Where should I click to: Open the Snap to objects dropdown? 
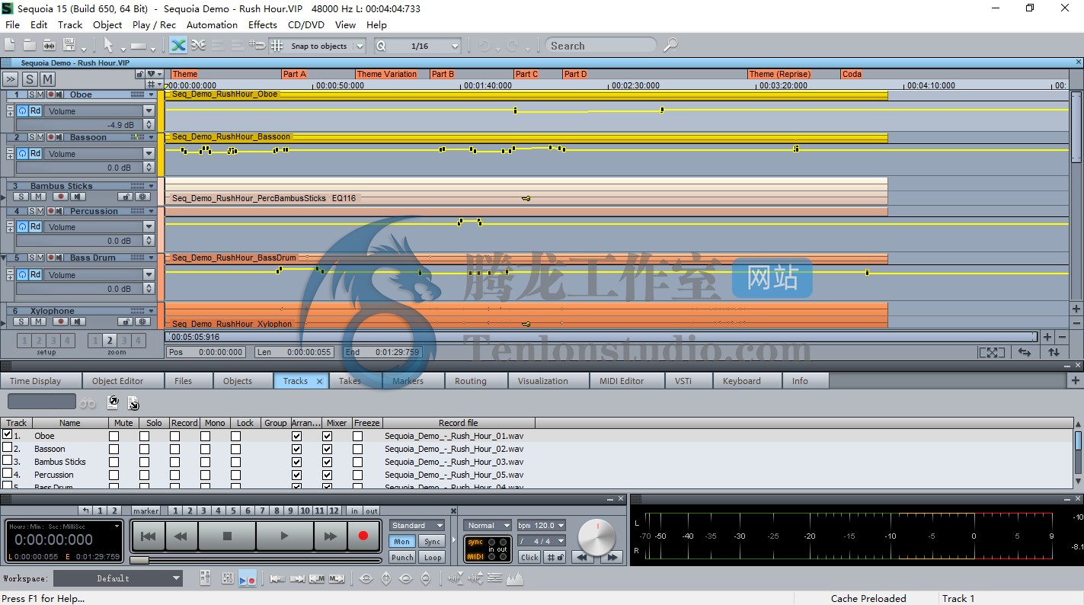click(x=360, y=46)
